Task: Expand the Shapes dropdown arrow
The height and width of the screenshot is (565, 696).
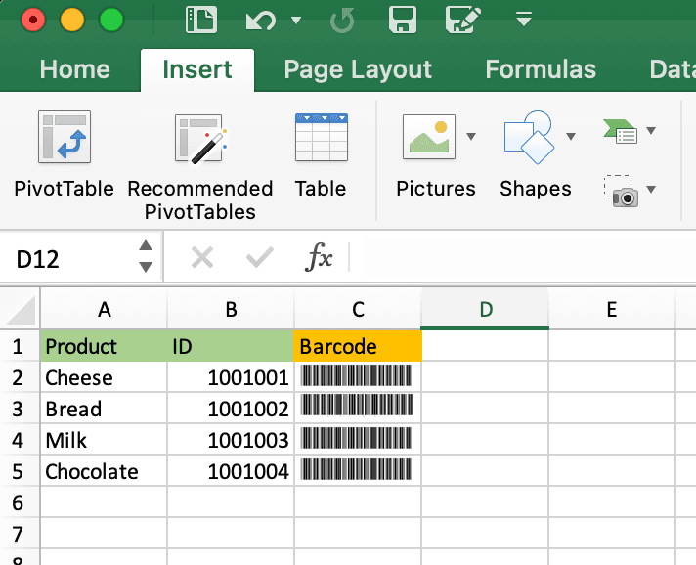Action: click(571, 136)
